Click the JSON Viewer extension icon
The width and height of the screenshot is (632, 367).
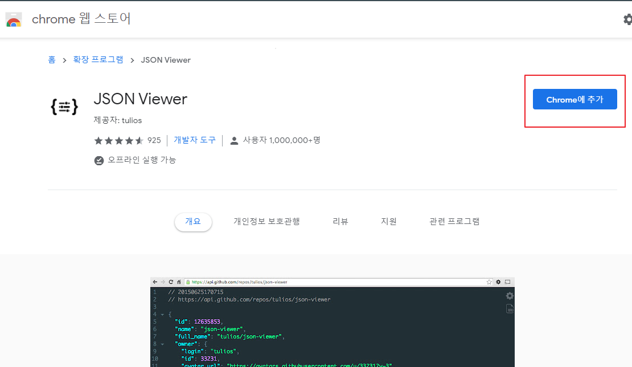point(64,107)
